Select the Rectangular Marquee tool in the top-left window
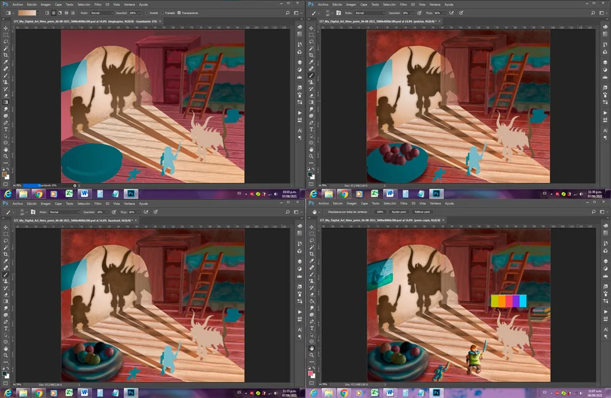 [x=6, y=35]
